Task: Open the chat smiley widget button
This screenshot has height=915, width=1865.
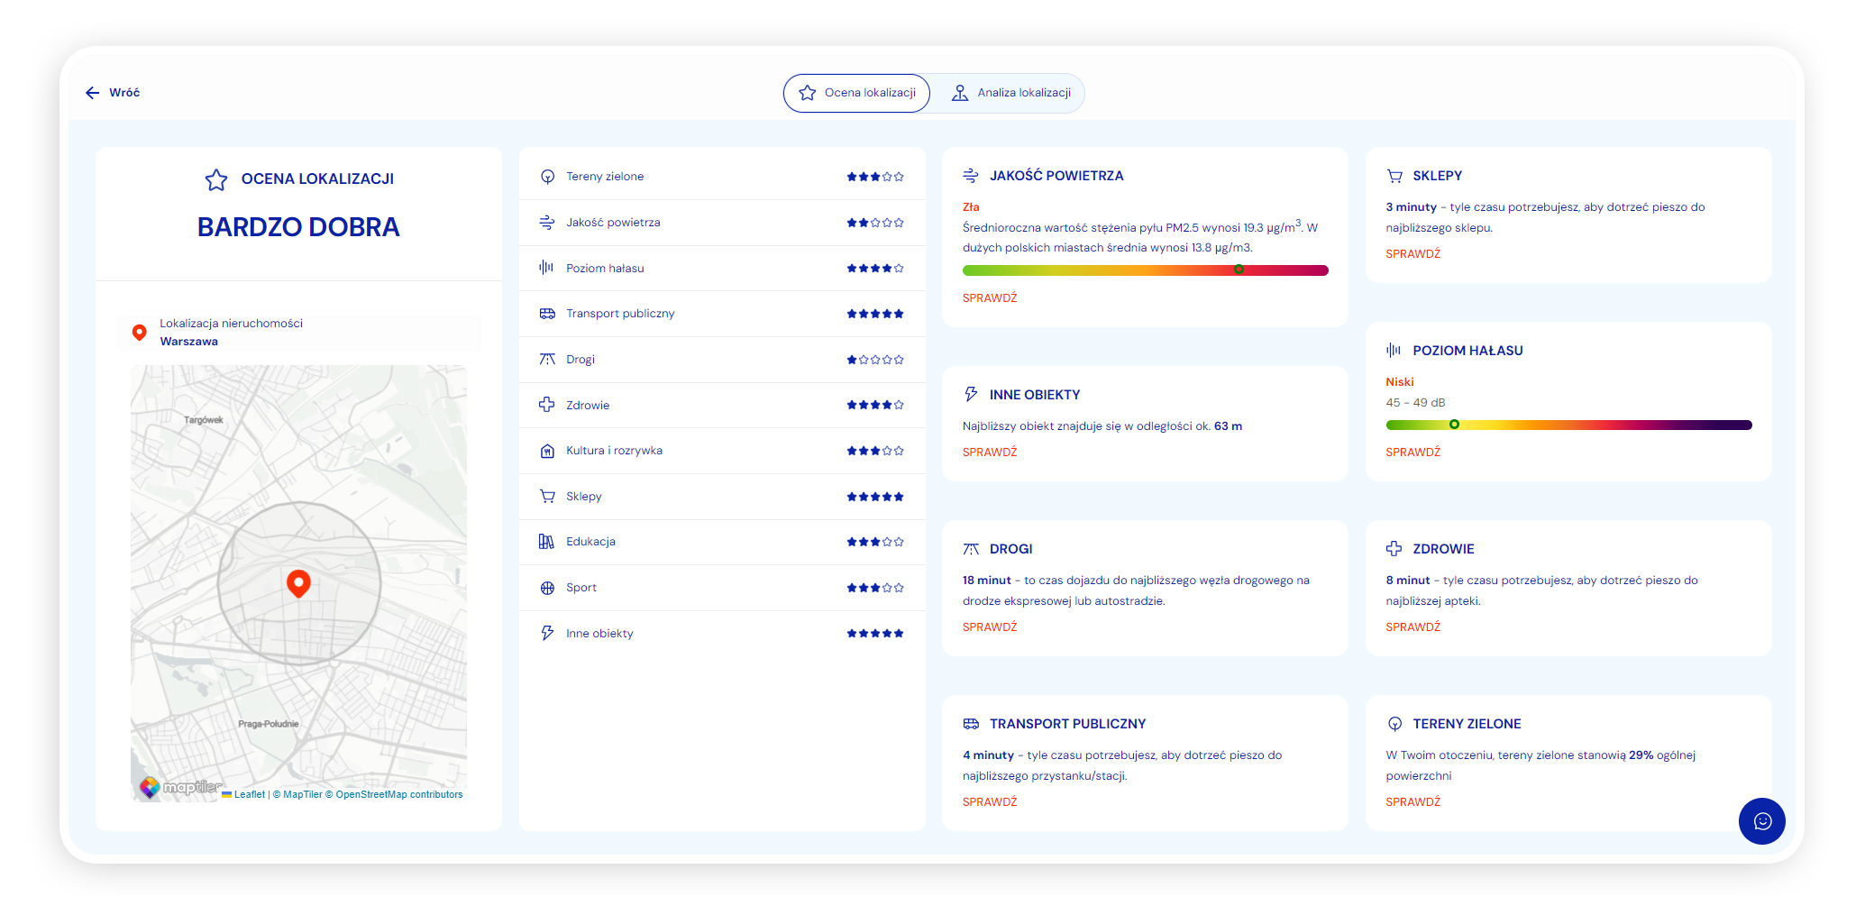Action: coord(1761,821)
